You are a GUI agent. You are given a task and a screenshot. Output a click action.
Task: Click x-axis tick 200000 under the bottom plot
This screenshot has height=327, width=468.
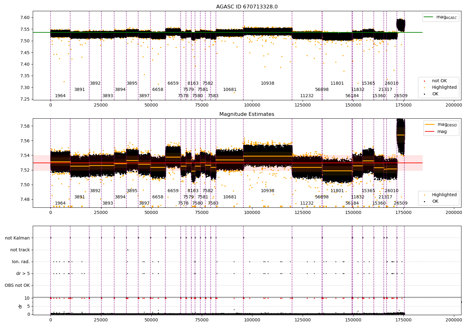coord(453,320)
